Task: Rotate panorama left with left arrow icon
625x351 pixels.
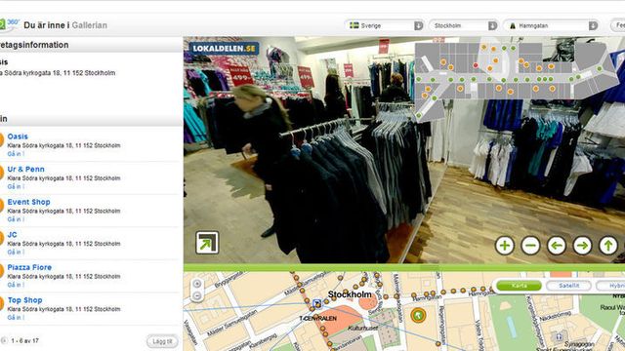Action: click(x=557, y=246)
